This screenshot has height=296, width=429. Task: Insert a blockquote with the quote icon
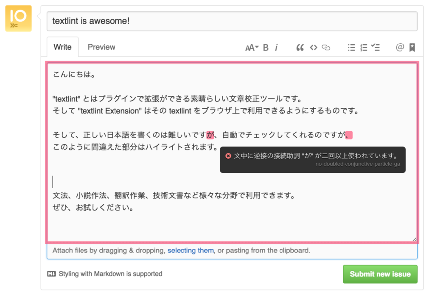[x=300, y=48]
